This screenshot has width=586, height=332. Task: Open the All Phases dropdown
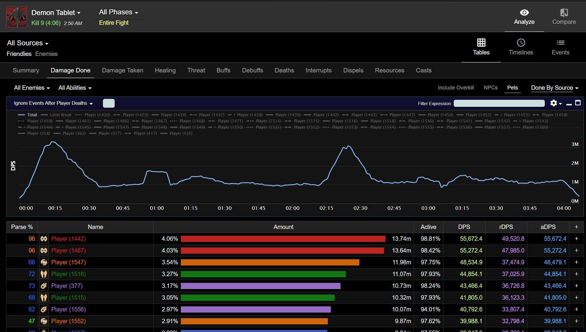[118, 12]
